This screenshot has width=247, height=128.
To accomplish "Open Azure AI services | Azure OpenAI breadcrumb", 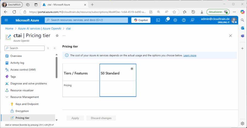I will click(40, 29).
